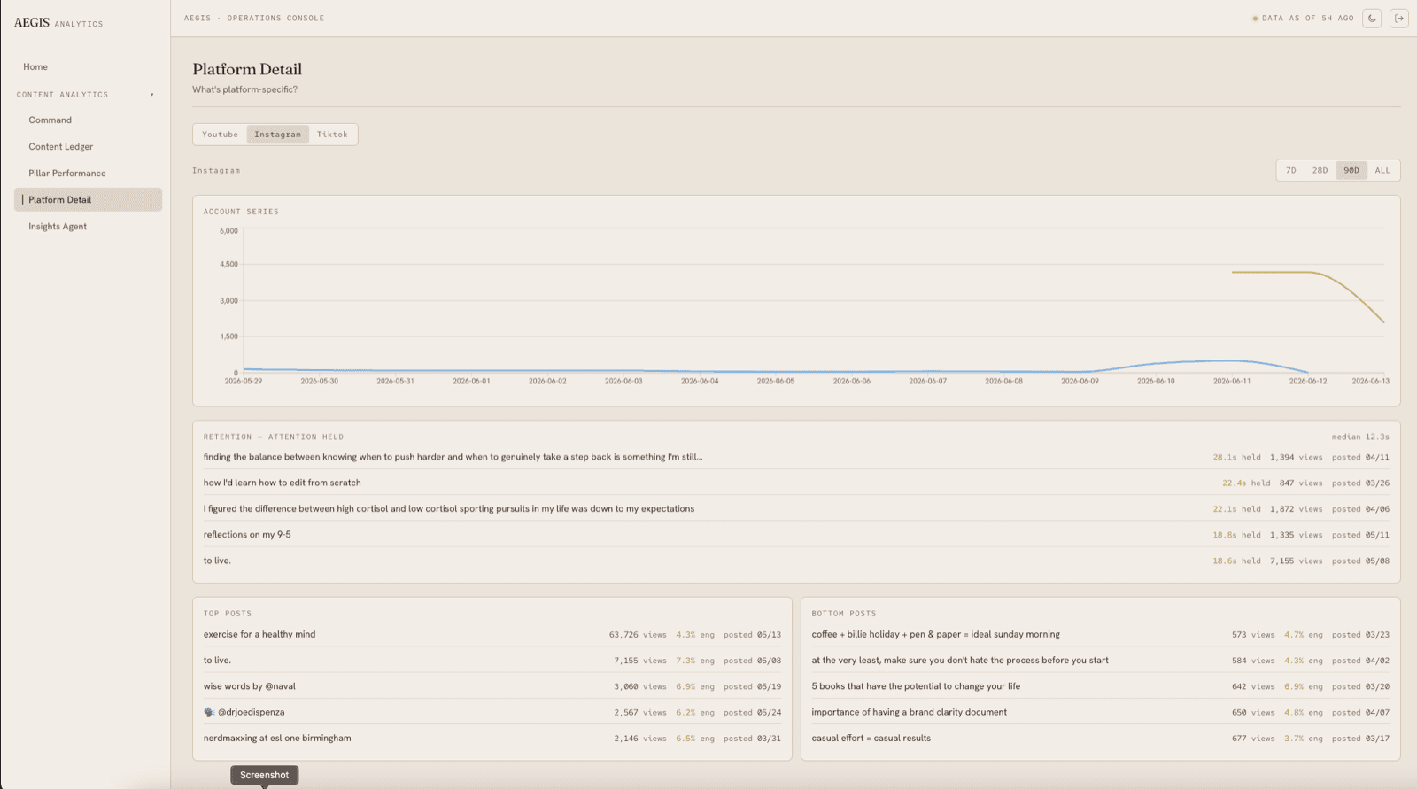Click the 2026-06-11 date on chart axis
This screenshot has height=789, width=1417.
[1232, 381]
